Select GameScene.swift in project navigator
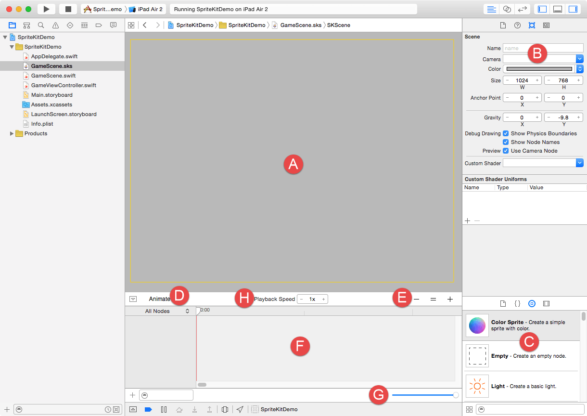The height and width of the screenshot is (416, 587). point(53,76)
